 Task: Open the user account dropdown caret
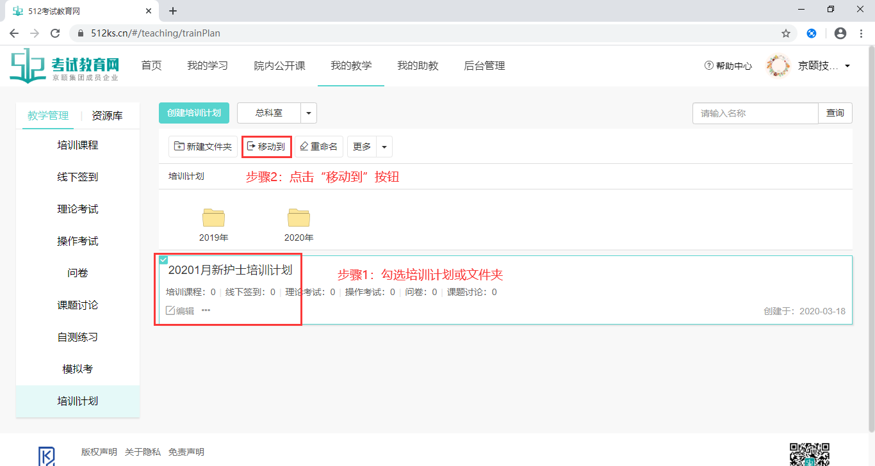click(847, 66)
